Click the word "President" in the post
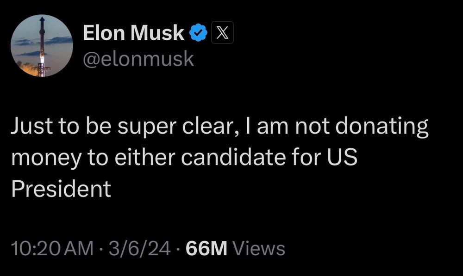463x276 pixels. (61, 189)
